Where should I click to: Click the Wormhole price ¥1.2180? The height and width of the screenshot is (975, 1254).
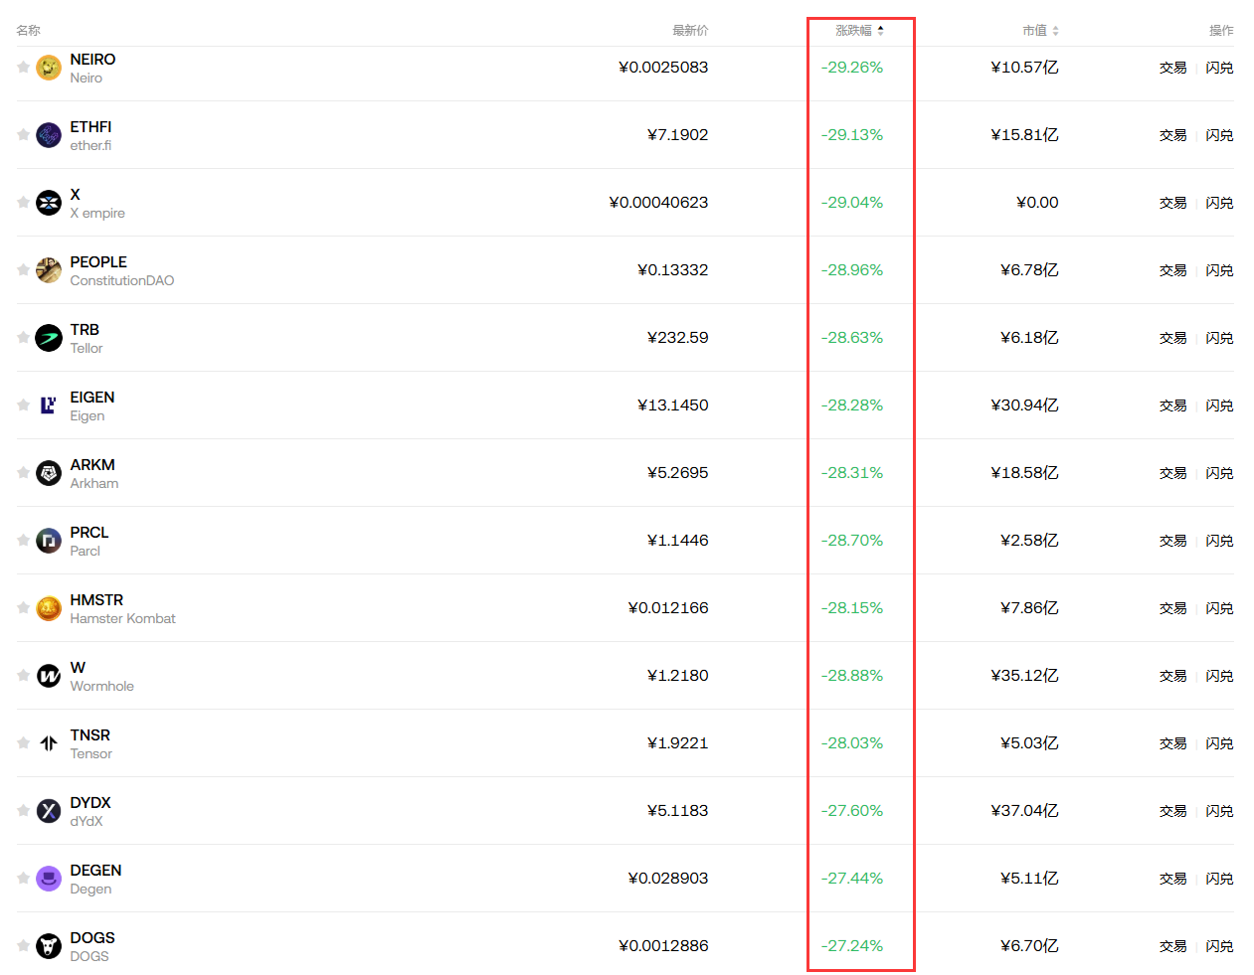coord(677,676)
